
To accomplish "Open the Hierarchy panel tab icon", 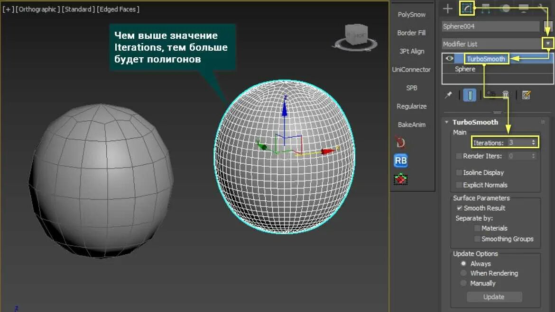I will click(x=486, y=8).
